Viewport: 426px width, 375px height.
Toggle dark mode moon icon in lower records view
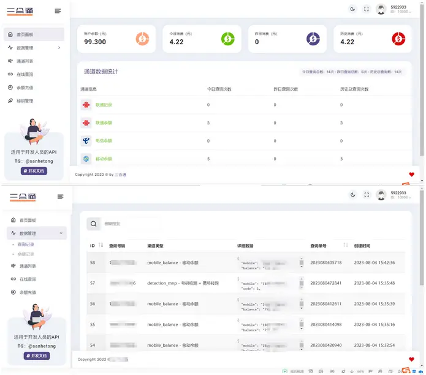point(352,195)
